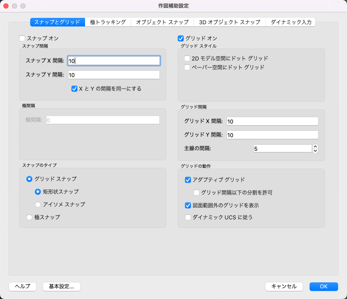Viewport: 347px width, 299px height.
Task: Disable アダプティブ グリッド checkbox
Action: (x=188, y=180)
